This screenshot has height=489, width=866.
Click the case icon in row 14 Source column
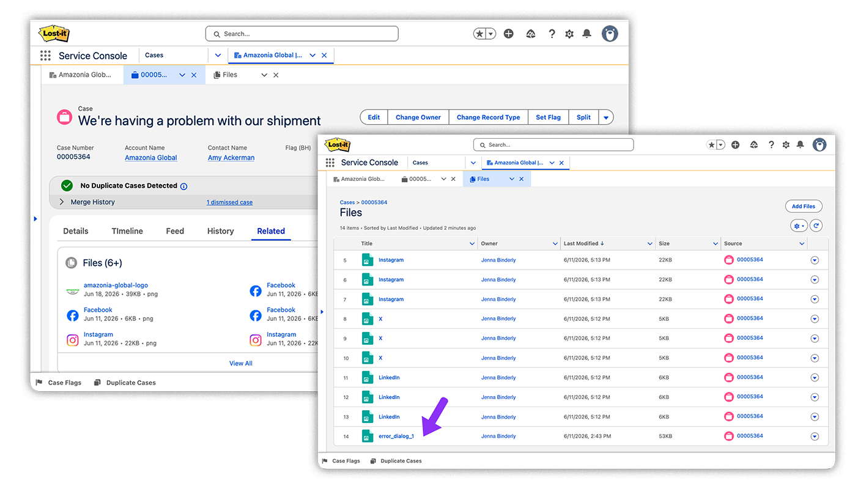pos(729,436)
